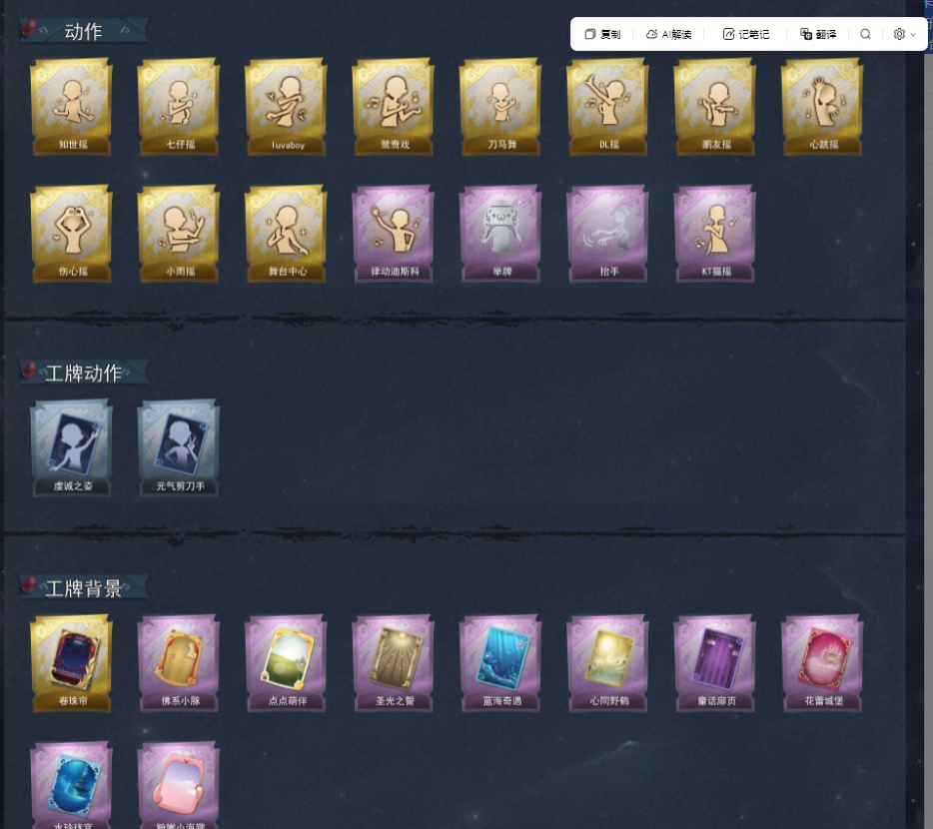Select the 知世摇 dance action card
The image size is (933, 829).
click(x=71, y=107)
